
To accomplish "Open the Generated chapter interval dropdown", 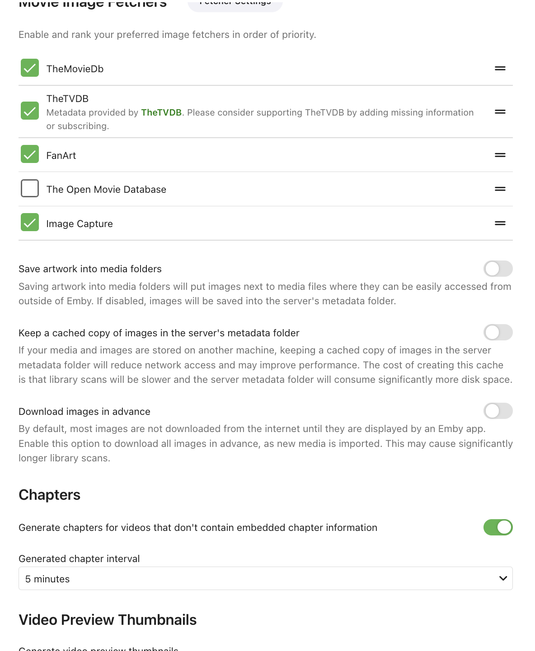I will pos(265,579).
